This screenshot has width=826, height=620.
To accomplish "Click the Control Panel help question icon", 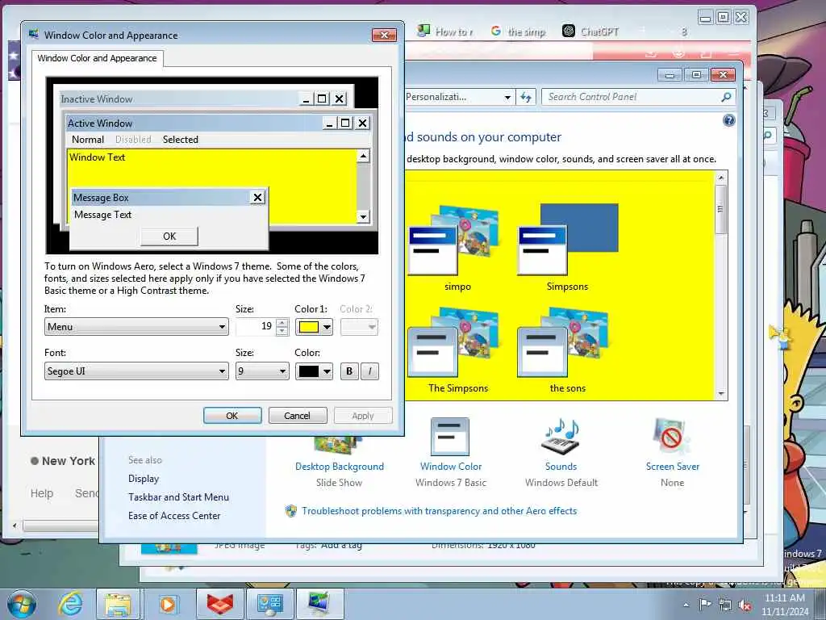I will point(728,121).
